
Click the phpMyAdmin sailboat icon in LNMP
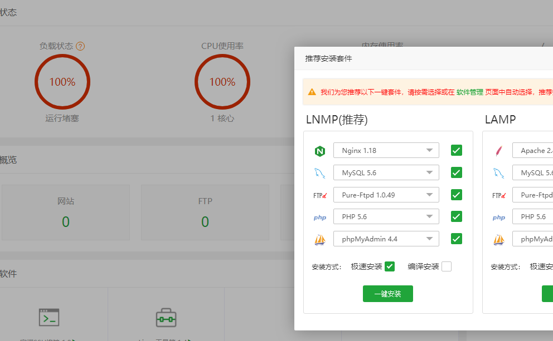[x=320, y=240]
